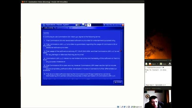Click the VirtualBox shared folders status icon

click(x=127, y=107)
